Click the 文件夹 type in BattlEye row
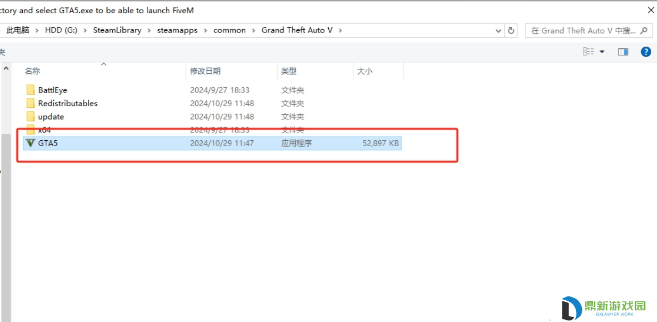 coord(293,90)
